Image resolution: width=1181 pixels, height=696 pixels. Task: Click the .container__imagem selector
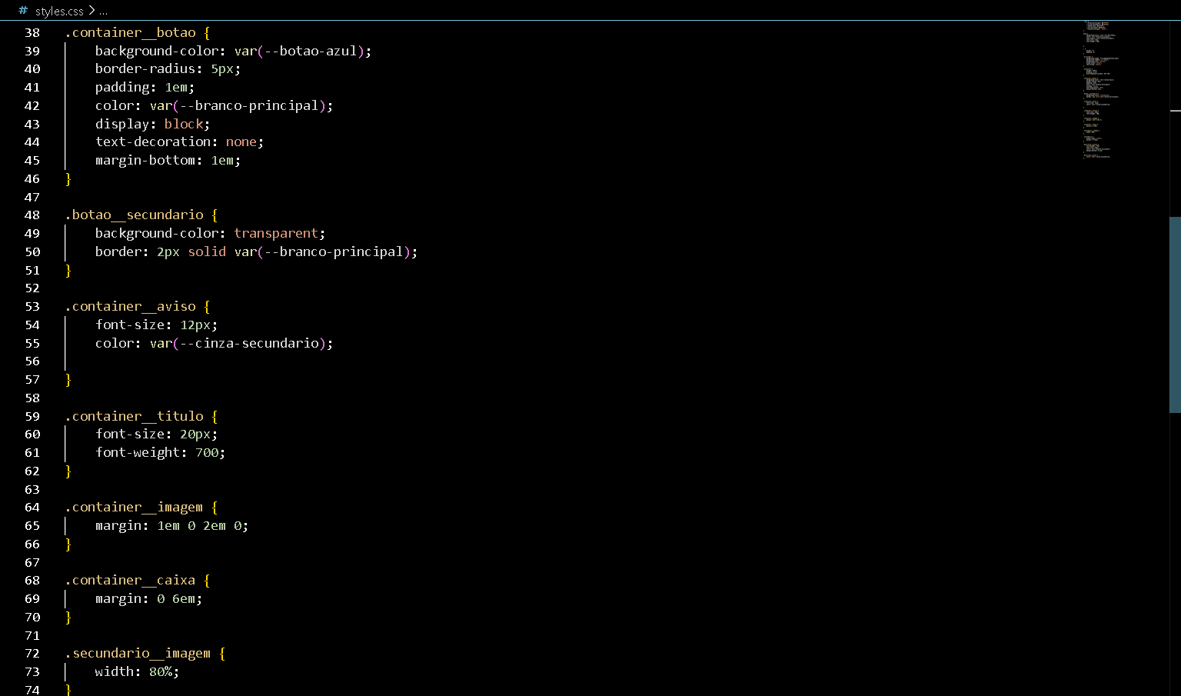(135, 507)
